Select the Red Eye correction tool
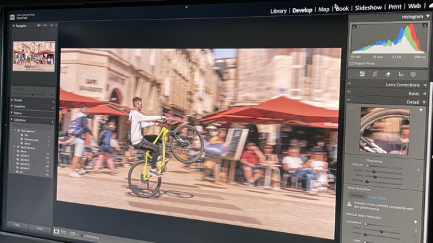Image resolution: width=433 pixels, height=243 pixels. (x=401, y=74)
